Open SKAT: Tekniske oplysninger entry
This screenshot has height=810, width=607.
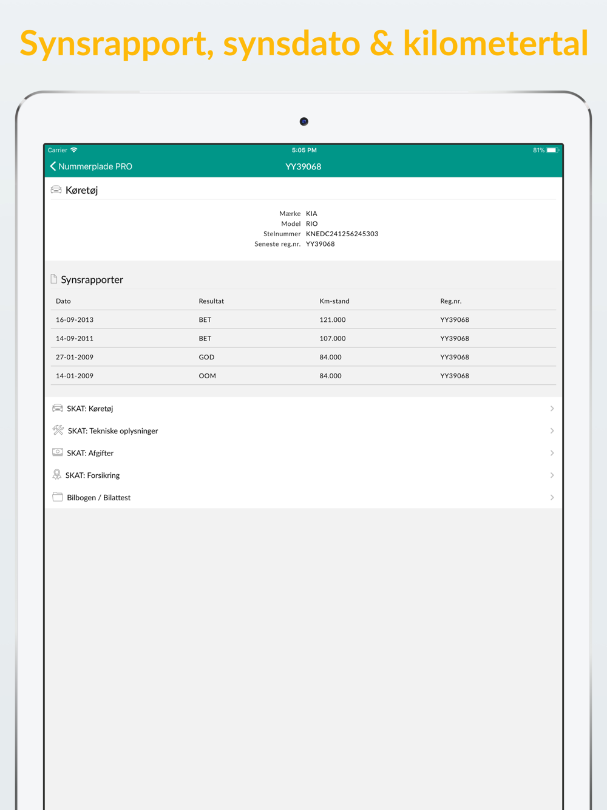303,431
